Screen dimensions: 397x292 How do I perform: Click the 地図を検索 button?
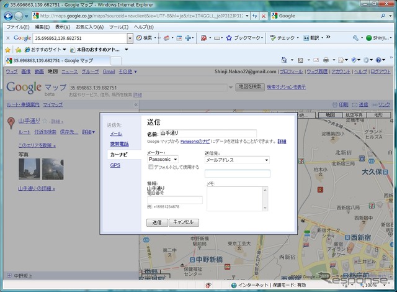250,87
